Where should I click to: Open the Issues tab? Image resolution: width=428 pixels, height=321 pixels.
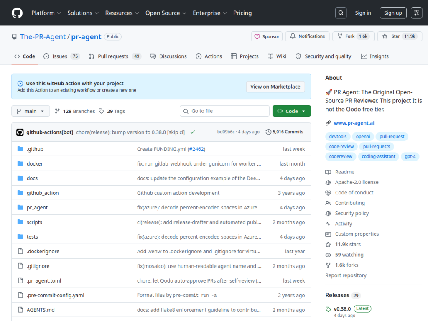click(61, 56)
